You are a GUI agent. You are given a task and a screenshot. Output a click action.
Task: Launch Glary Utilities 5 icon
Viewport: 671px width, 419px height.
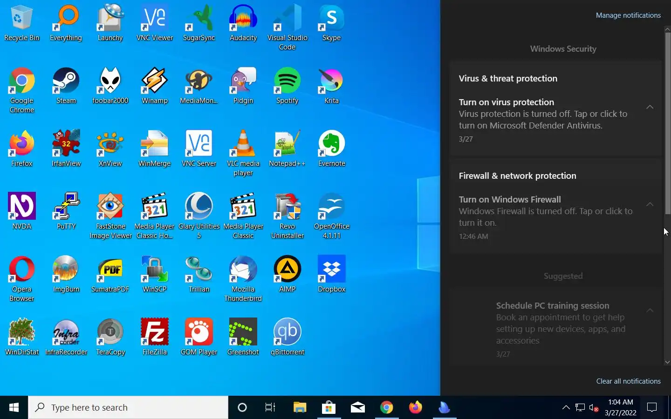(199, 216)
